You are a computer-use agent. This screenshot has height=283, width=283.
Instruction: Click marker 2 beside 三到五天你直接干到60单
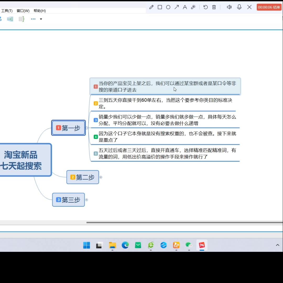pyautogui.click(x=96, y=103)
